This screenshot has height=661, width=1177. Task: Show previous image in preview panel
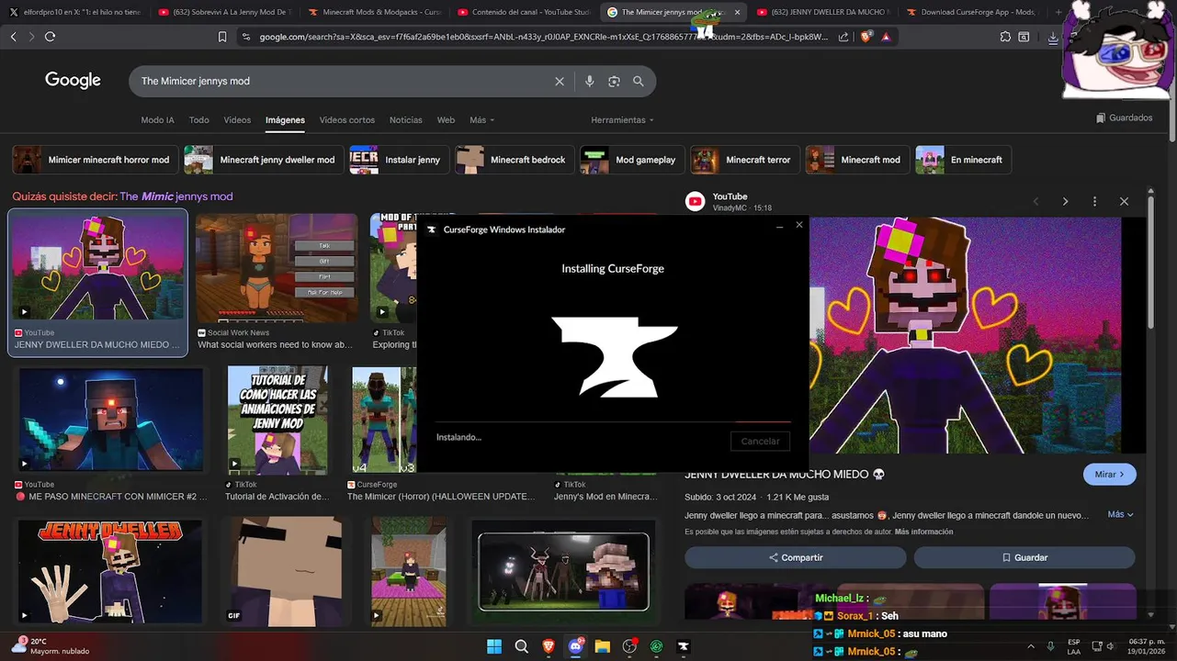click(x=1036, y=201)
